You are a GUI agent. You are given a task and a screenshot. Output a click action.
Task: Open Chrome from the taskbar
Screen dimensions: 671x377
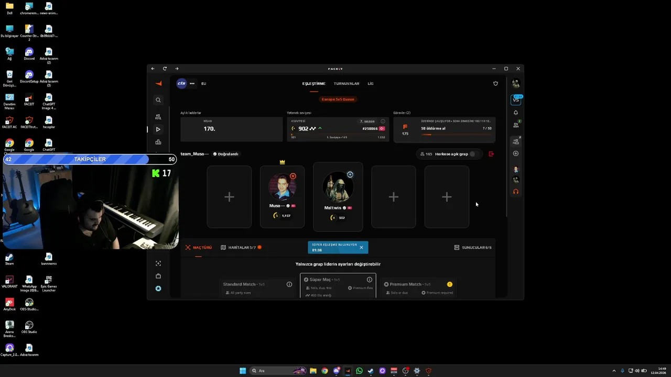coord(324,371)
